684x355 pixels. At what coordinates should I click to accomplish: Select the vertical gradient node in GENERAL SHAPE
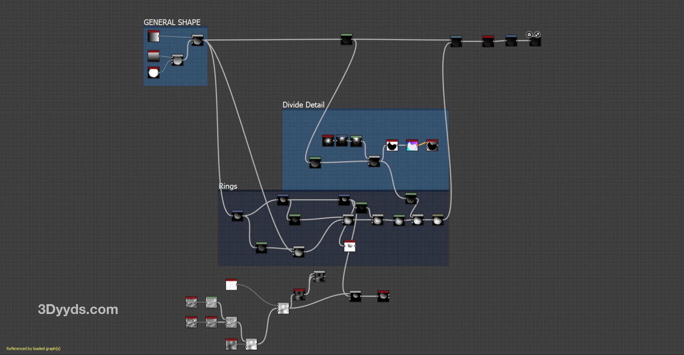tap(154, 56)
